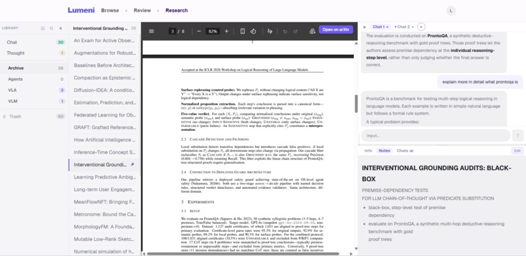Collapse the Library sidebar with the arrow
Viewport: 526px width, 256px height.
point(61,29)
